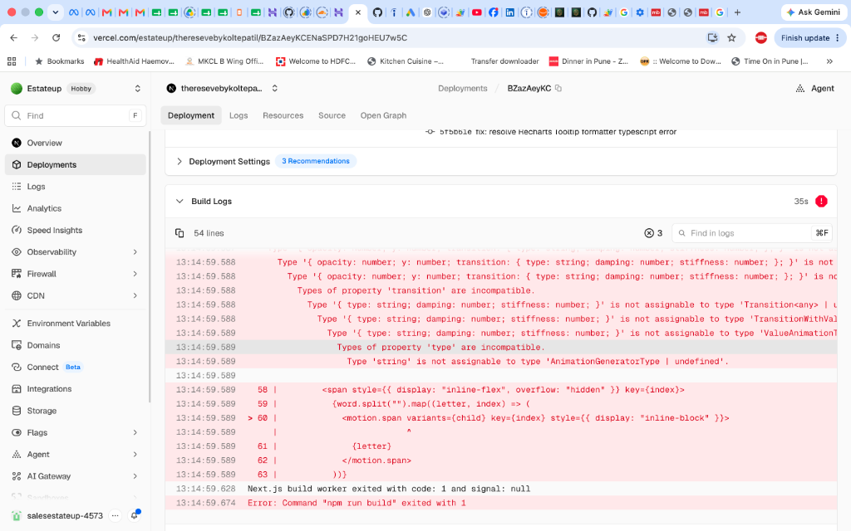Open Ask Gemini in Chrome
This screenshot has width=851, height=531.
coord(813,12)
